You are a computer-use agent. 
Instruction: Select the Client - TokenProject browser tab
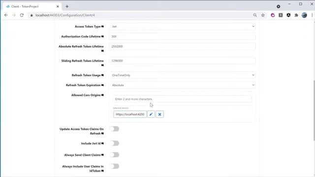click(x=32, y=6)
